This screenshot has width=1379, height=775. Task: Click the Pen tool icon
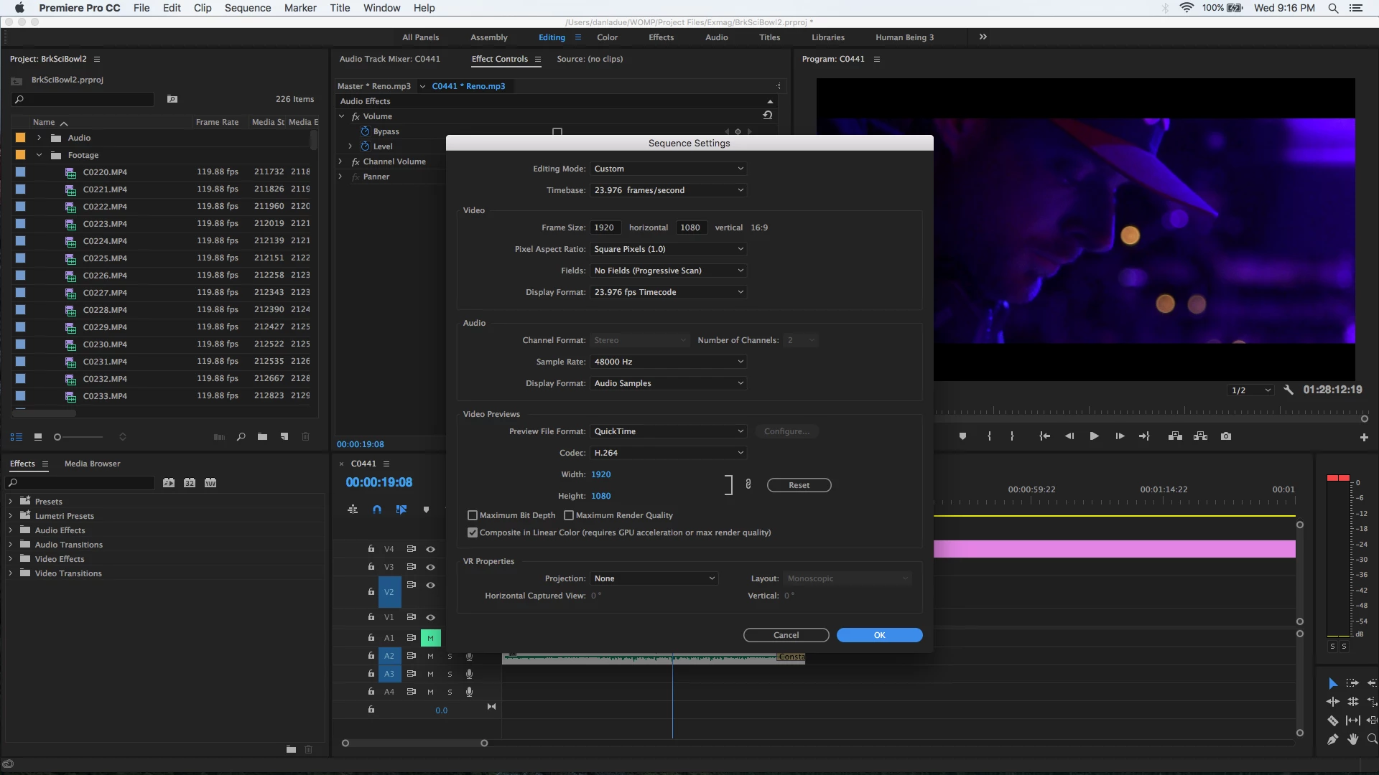pos(1332,739)
